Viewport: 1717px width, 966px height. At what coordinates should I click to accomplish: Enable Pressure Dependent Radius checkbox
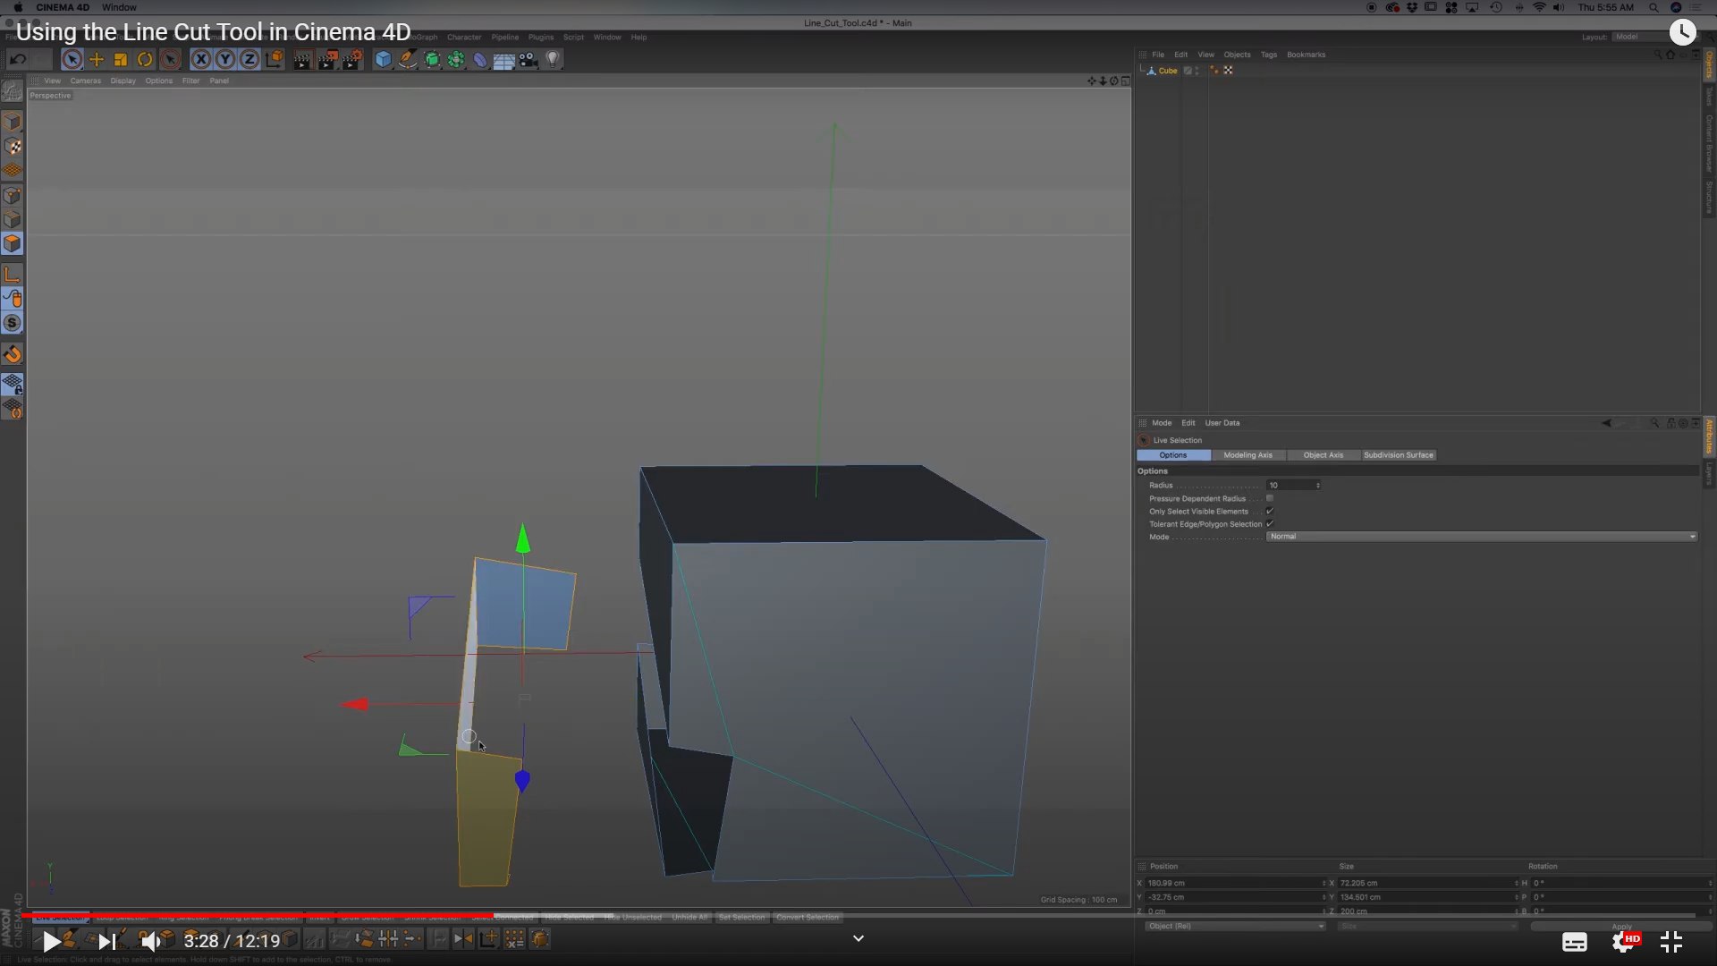point(1270,498)
